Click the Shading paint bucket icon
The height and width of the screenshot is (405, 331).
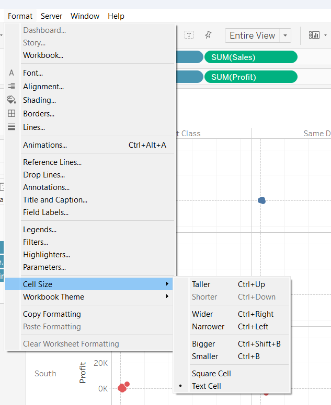tap(12, 100)
